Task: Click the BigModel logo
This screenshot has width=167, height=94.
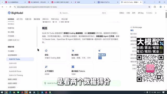Action: coord(15,13)
